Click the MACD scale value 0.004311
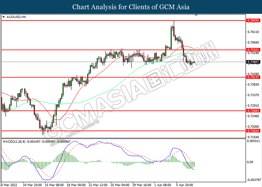This screenshot has width=262, height=187. [x=253, y=141]
